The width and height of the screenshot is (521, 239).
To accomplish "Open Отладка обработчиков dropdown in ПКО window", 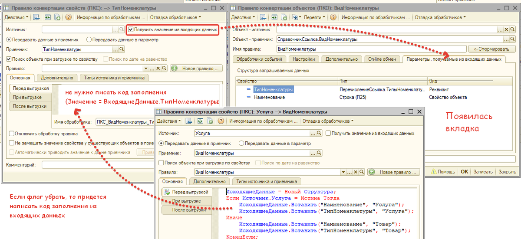I will (440, 17).
